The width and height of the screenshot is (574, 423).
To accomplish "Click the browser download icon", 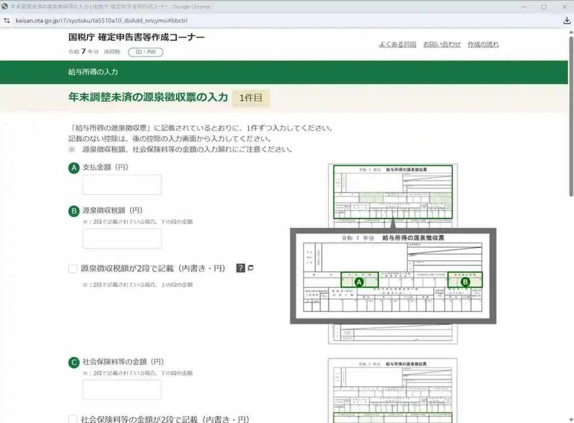I will pos(567,20).
